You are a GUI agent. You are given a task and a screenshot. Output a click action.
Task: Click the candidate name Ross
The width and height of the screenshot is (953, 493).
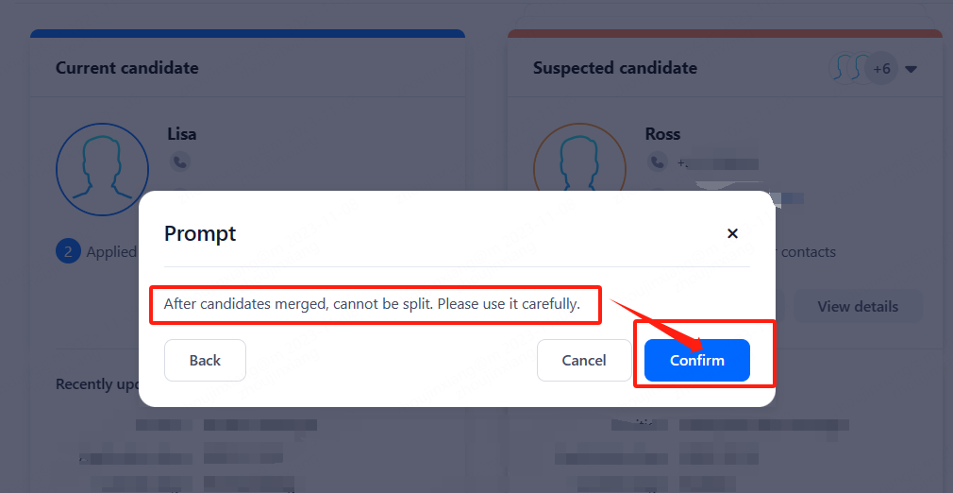[662, 133]
